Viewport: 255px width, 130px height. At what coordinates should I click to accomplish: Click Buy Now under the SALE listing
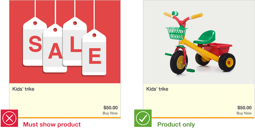coord(110,113)
